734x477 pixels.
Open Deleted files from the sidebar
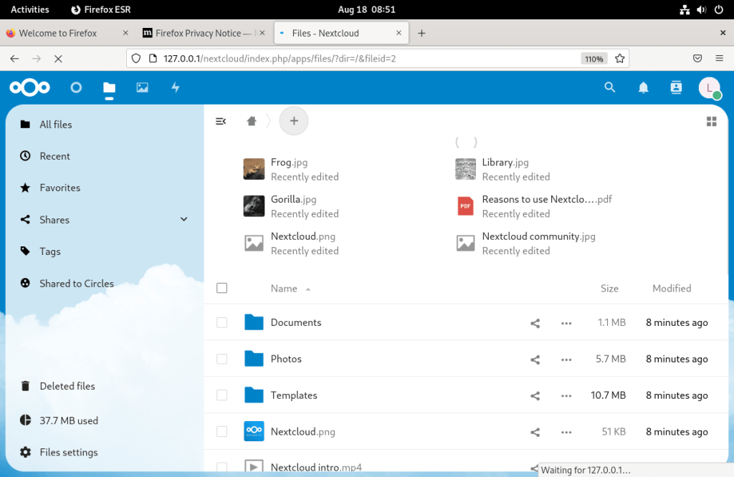[x=67, y=385]
